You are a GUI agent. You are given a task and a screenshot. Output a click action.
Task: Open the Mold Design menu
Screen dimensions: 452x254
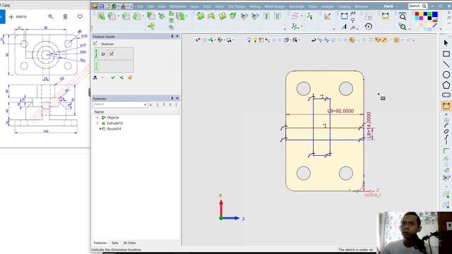coord(275,6)
